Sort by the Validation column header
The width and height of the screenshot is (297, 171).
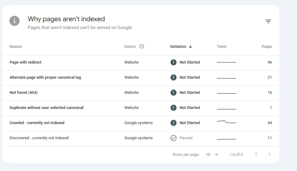pos(178,47)
